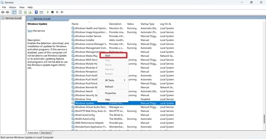Image resolution: width=266 pixels, height=139 pixels.
Task: Switch to the Standard tab
Action: click(x=46, y=133)
